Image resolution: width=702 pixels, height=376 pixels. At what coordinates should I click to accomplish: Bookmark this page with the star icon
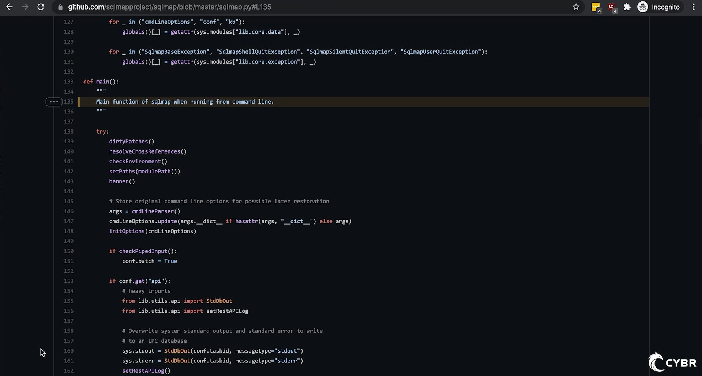[576, 7]
